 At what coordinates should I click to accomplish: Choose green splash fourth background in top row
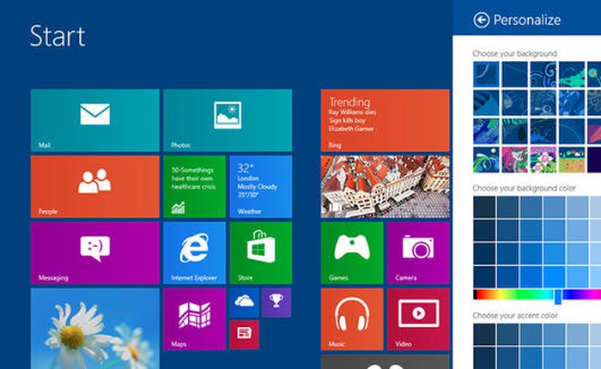(572, 74)
